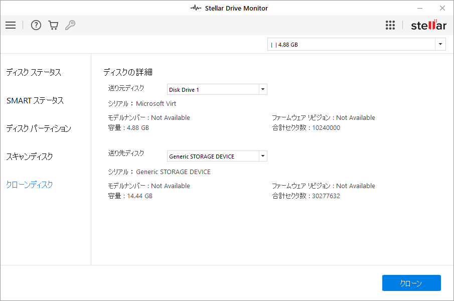Open the 送り元ディスク Disk Drive 1 dropdown
454x301 pixels.
(262, 89)
